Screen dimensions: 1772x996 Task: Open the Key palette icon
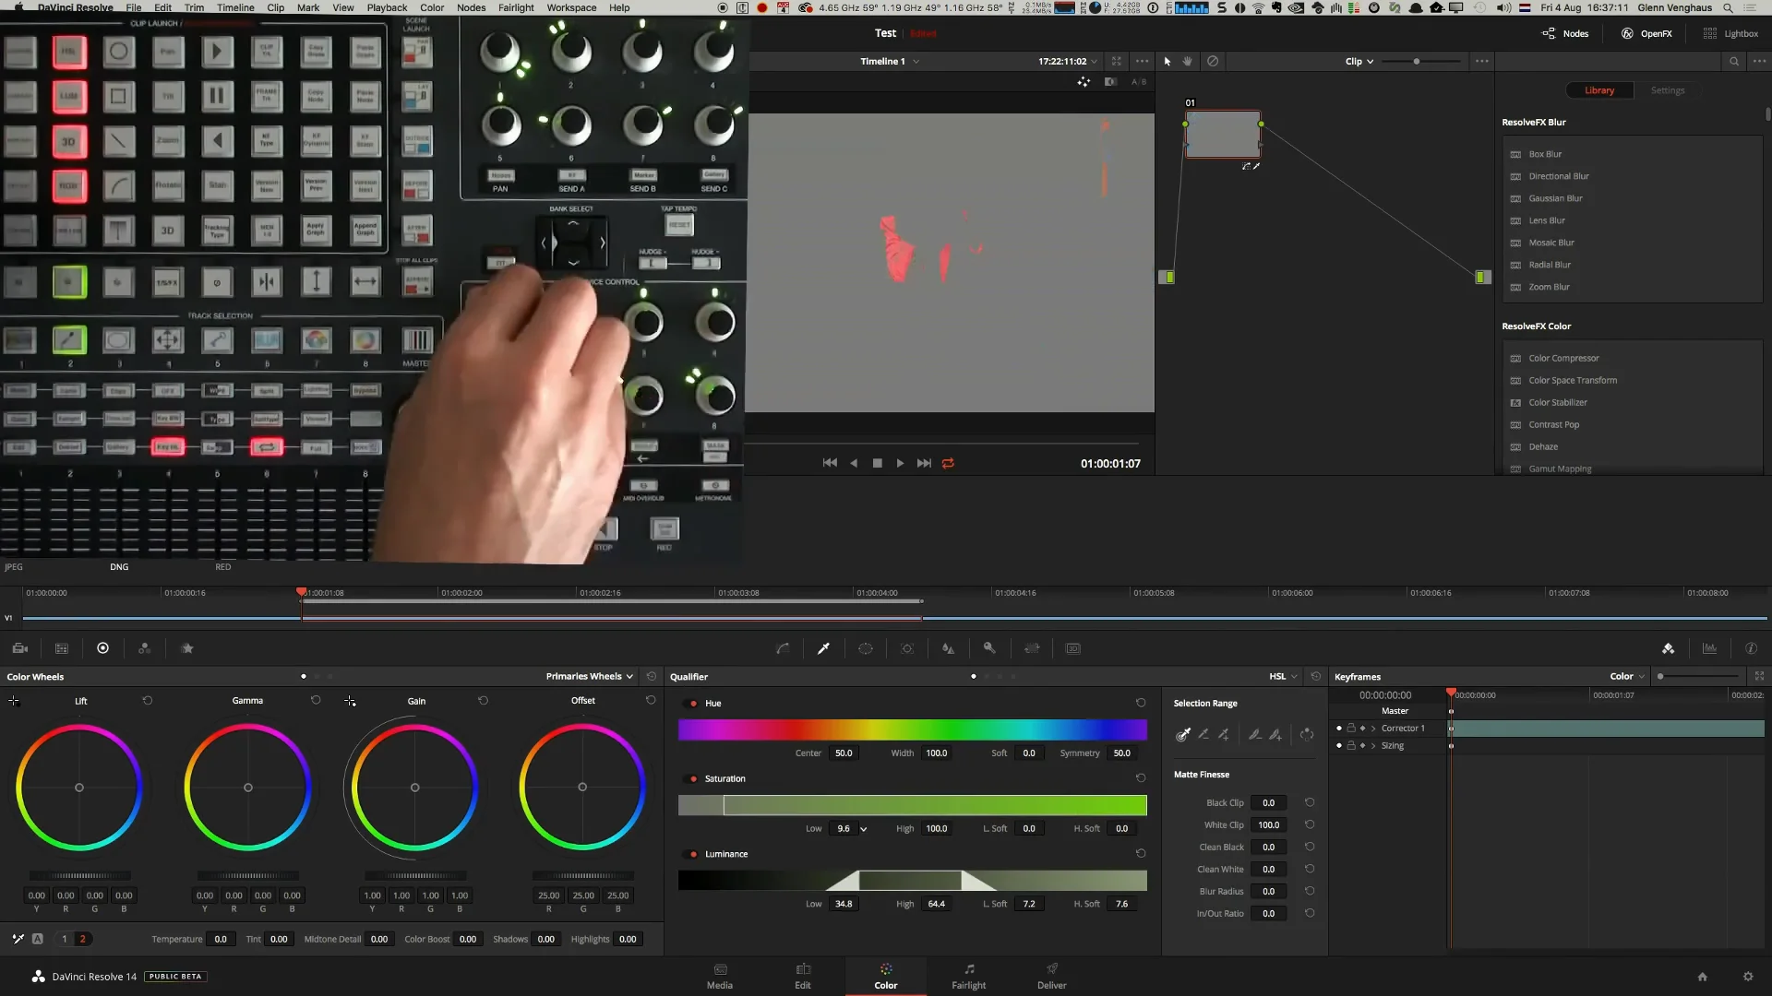[989, 648]
